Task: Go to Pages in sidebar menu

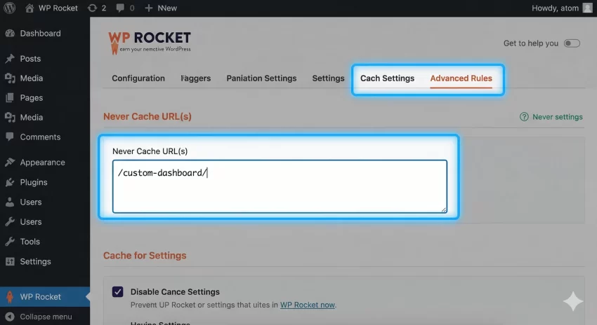Action: [31, 97]
